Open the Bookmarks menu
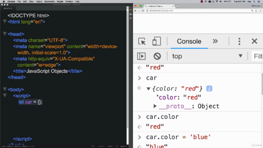The width and height of the screenshot is (263, 148). click(x=49, y=2)
